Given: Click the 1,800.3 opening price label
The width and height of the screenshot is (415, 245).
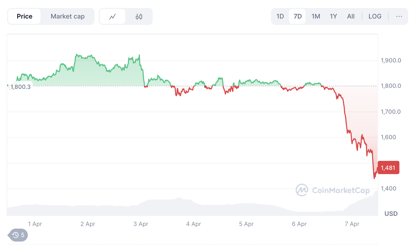Looking at the screenshot, I should [x=20, y=87].
